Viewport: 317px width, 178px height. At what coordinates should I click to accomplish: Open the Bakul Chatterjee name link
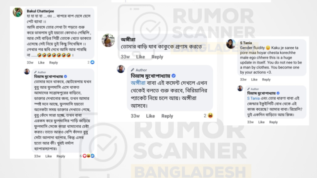(40, 11)
